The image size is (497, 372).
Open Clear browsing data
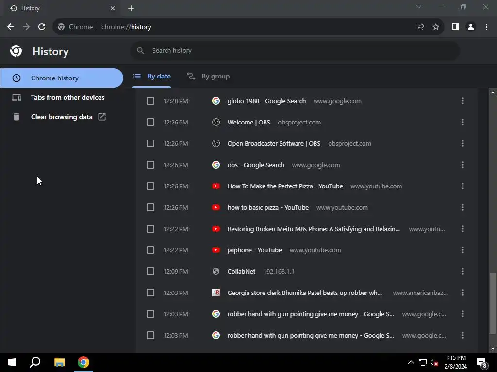tap(62, 117)
